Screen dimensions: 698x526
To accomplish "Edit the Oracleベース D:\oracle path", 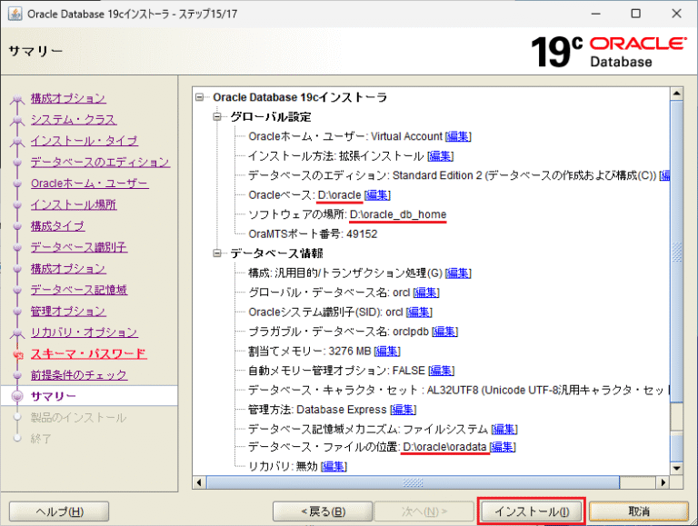I will [x=377, y=195].
